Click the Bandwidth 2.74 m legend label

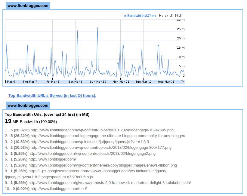click(x=141, y=16)
